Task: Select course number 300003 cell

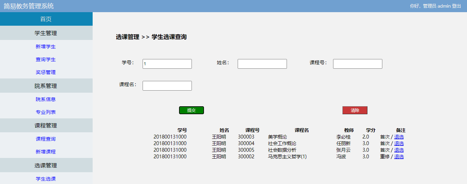Action: (x=246, y=137)
